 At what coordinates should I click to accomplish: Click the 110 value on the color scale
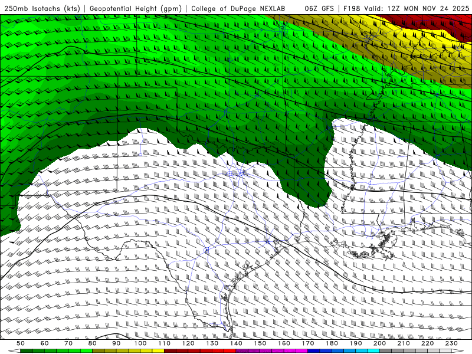(165, 343)
